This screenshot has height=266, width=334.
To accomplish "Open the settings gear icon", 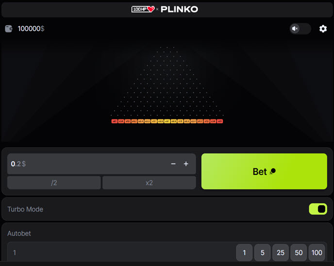I will click(x=323, y=29).
